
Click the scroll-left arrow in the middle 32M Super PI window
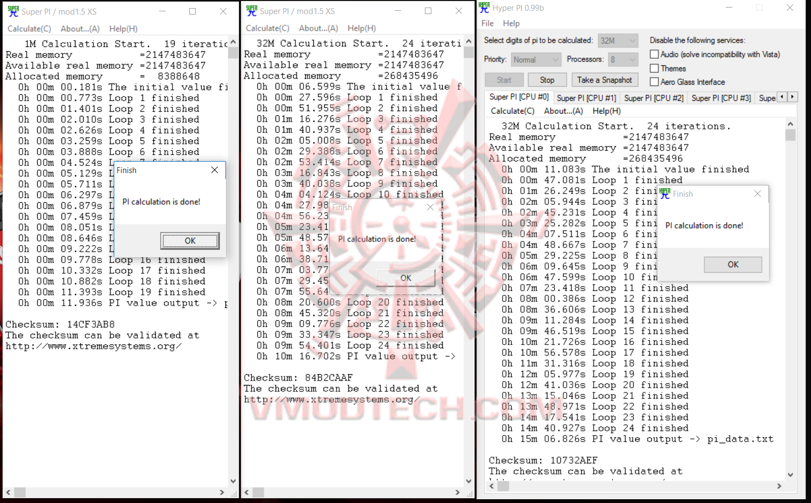[246, 492]
